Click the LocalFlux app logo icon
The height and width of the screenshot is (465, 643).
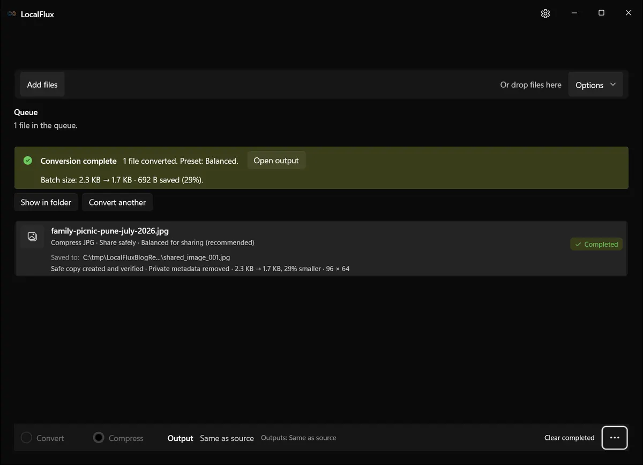pos(12,14)
